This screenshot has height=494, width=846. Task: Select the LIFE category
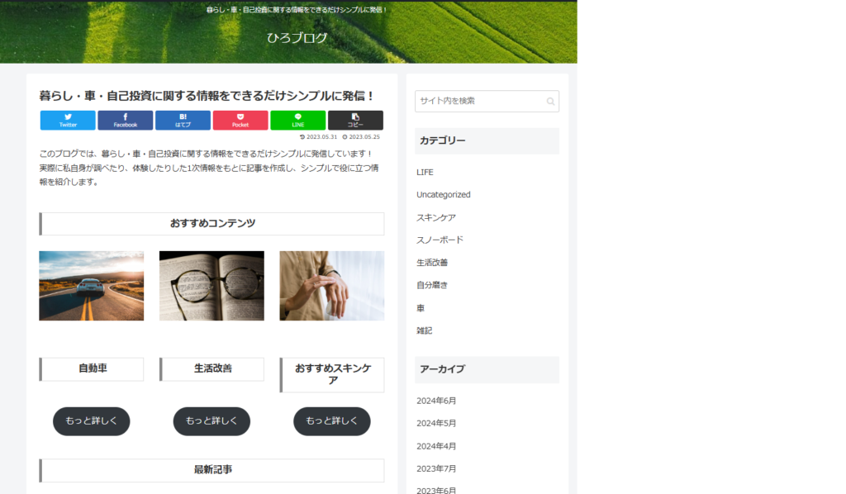[x=425, y=173]
